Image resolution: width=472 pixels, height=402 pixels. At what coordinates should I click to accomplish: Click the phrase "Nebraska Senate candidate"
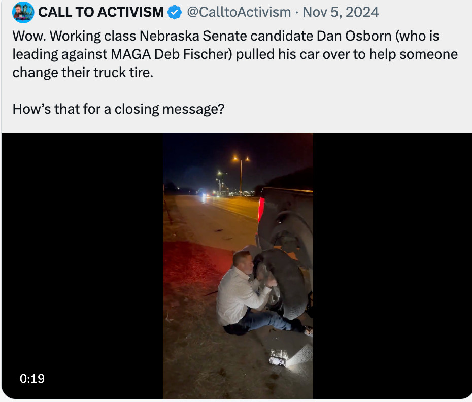[226, 36]
